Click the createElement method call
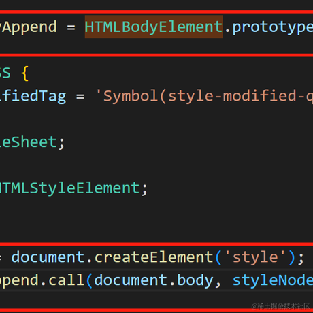 click(x=154, y=257)
